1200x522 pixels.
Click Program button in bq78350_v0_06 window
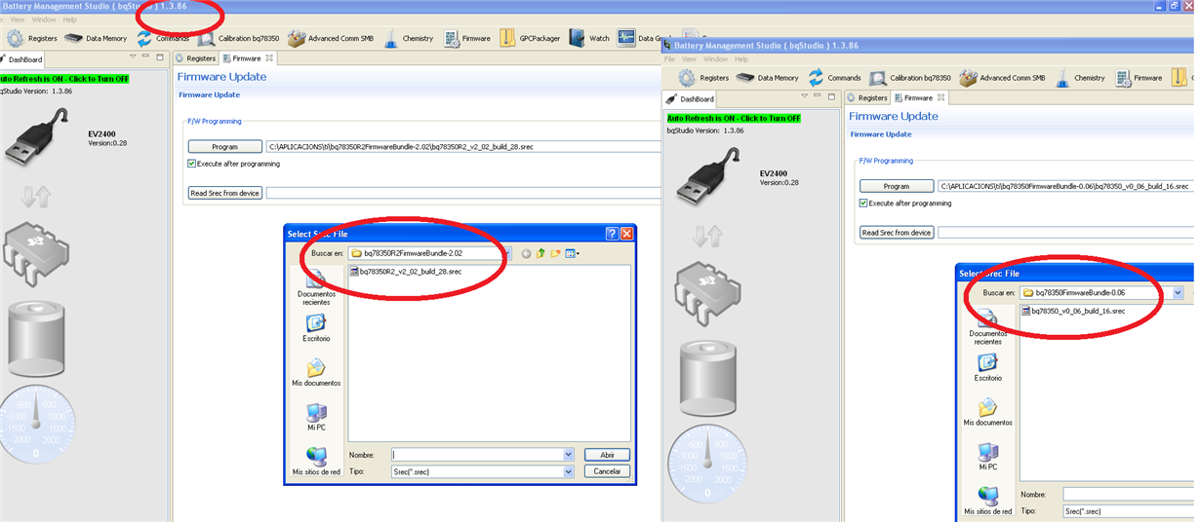tap(896, 186)
